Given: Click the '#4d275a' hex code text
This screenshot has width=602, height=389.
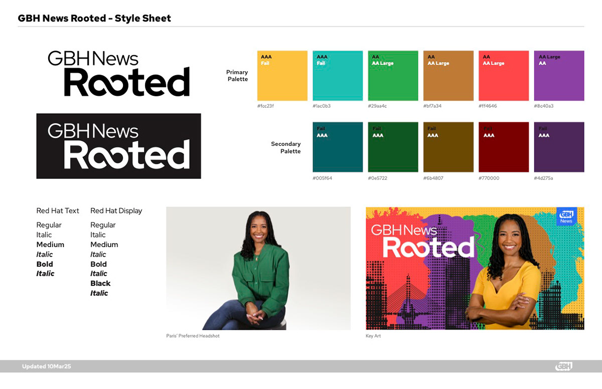Looking at the screenshot, I should pyautogui.click(x=544, y=178).
